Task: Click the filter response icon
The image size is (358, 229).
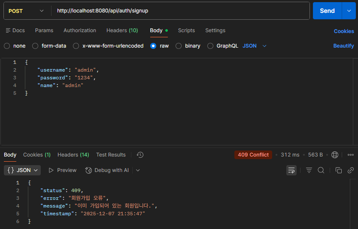Action: coord(309,170)
